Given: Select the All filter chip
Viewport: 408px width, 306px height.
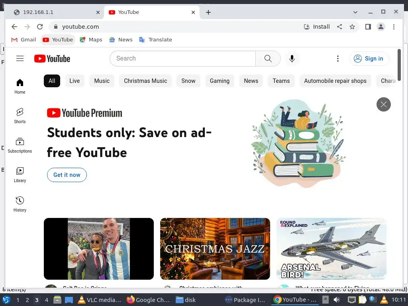Looking at the screenshot, I should (x=52, y=81).
